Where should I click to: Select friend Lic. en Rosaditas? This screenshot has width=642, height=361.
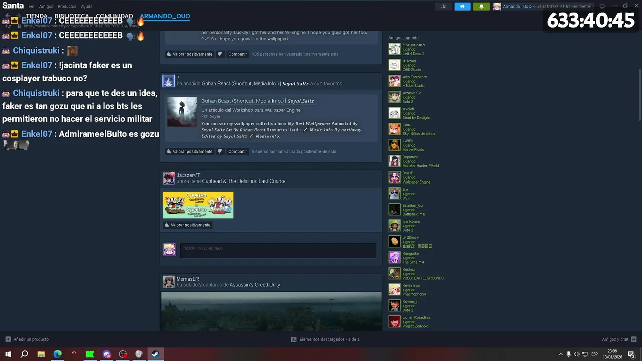pyautogui.click(x=410, y=322)
